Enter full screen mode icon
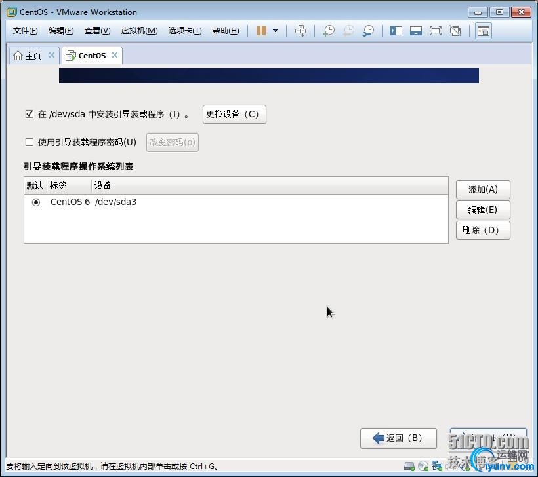The image size is (538, 477). click(436, 31)
